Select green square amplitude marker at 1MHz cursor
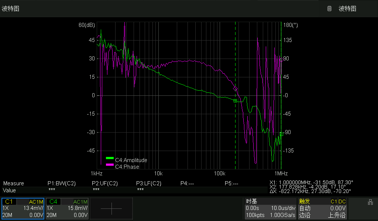 [x=281, y=134]
